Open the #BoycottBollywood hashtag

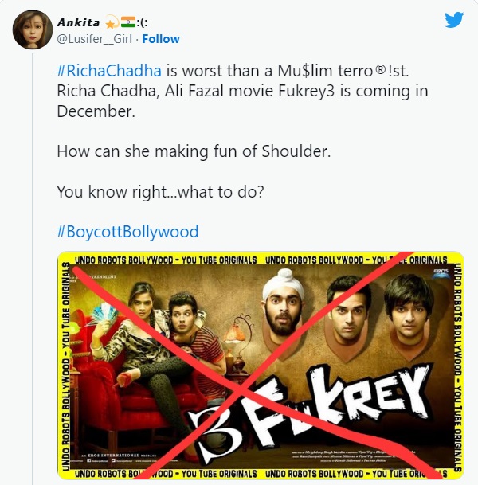coord(127,232)
